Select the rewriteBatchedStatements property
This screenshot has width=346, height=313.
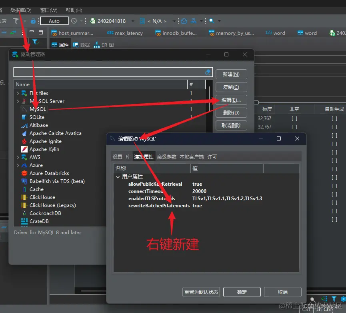(159, 206)
